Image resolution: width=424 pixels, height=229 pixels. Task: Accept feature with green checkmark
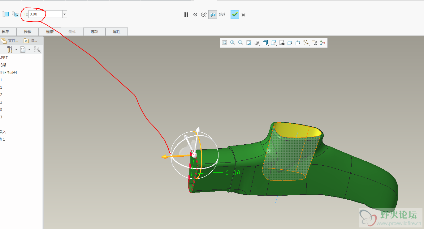click(235, 15)
